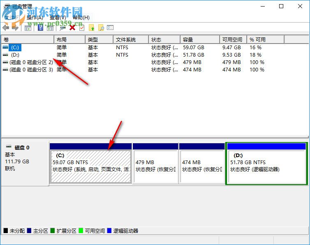The width and height of the screenshot is (310, 245).
Task: Click the folder with magnifier search icon
Action: click(x=101, y=28)
